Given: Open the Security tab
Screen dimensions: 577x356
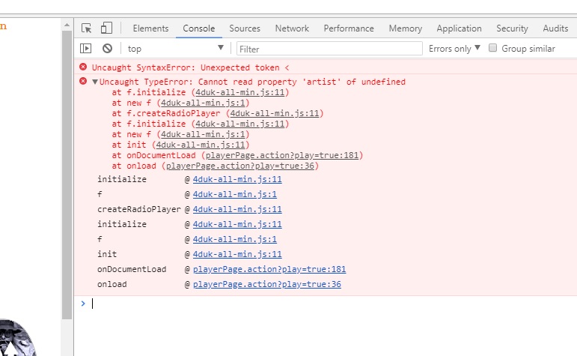Looking at the screenshot, I should [x=512, y=28].
